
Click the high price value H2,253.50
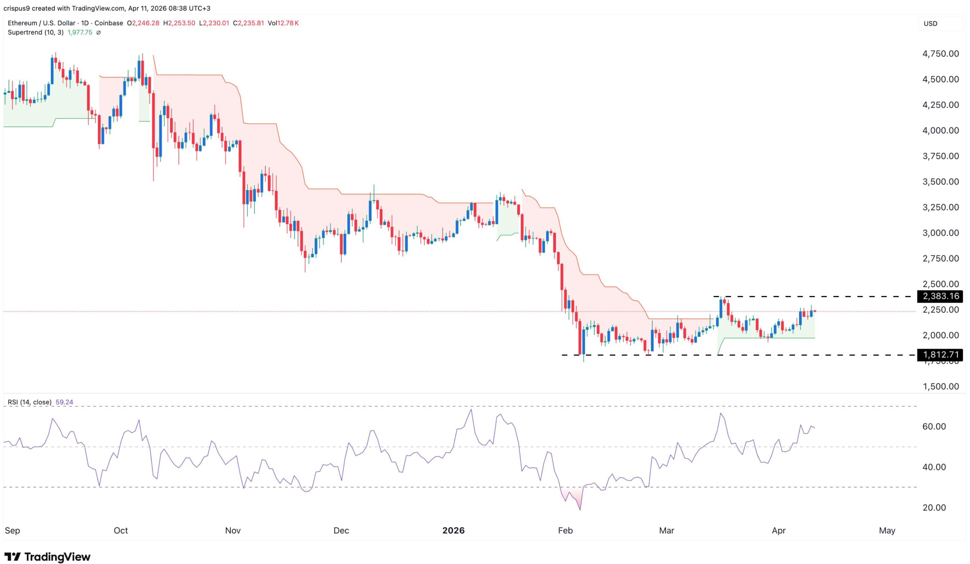pos(179,23)
